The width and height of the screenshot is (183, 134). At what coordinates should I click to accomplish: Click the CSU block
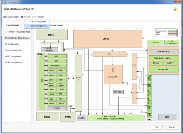(x=48, y=117)
